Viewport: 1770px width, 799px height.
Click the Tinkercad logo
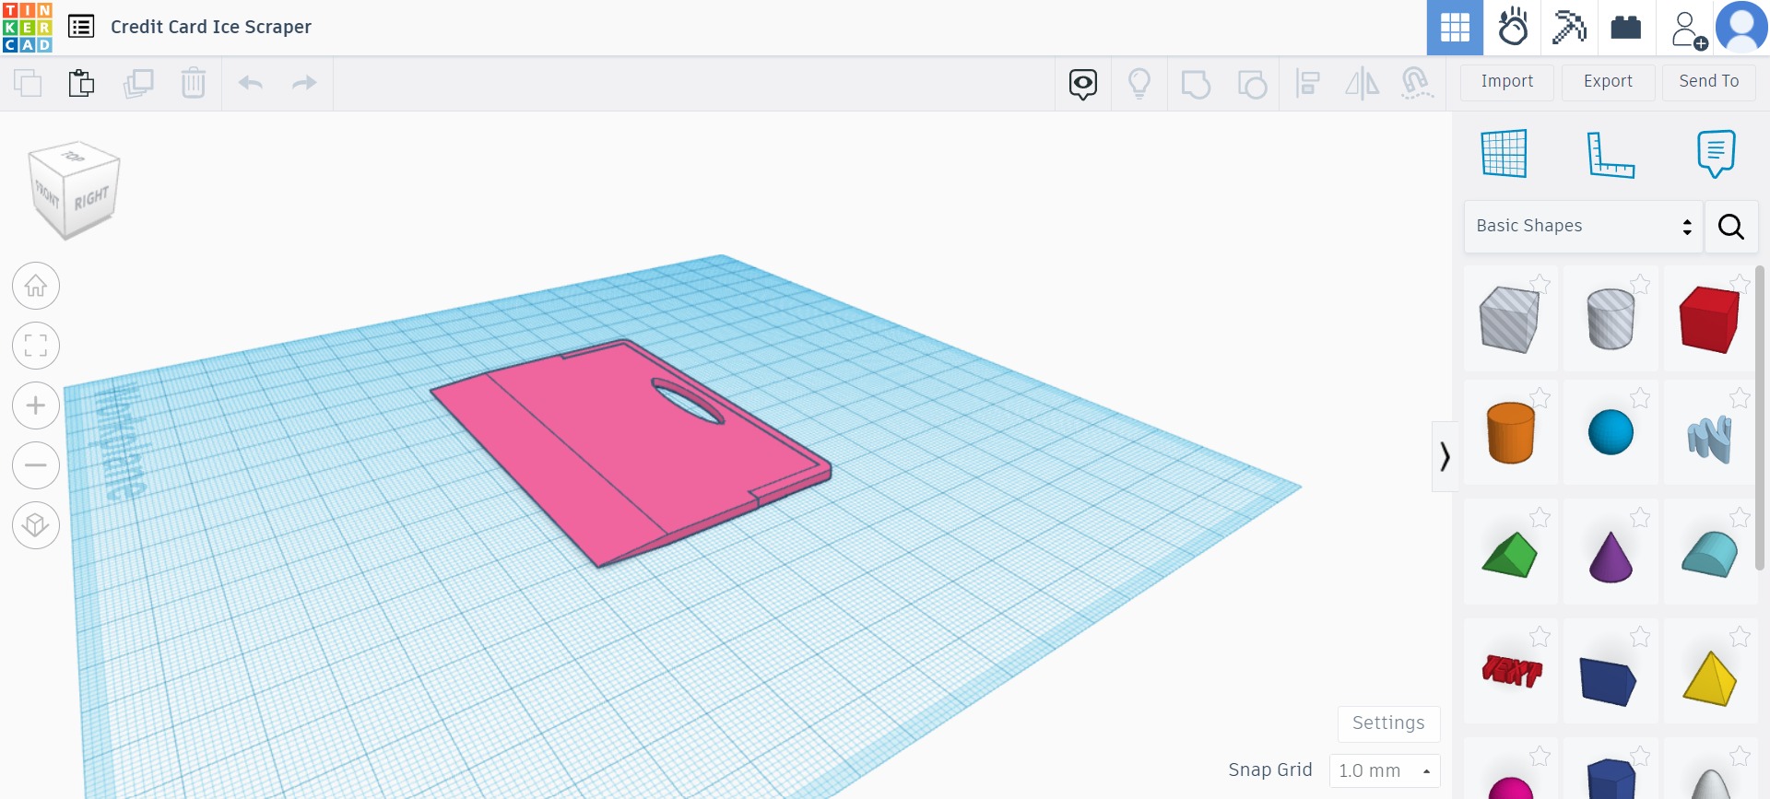(x=28, y=28)
